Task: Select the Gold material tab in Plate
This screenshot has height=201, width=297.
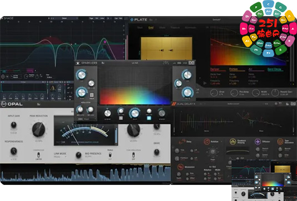Action: tap(151, 28)
